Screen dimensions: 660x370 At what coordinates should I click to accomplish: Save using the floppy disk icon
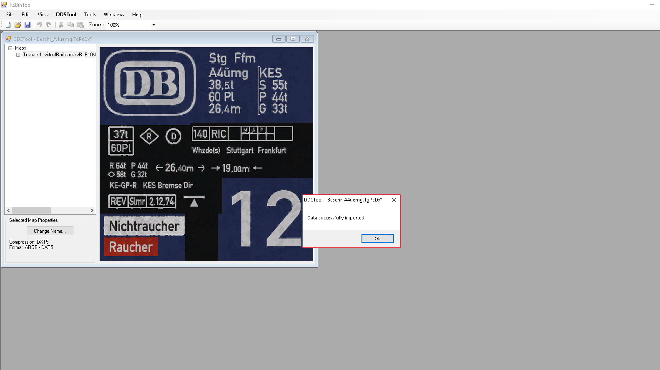point(28,25)
